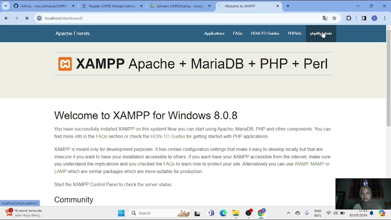Click the page vertical scrollbar thumb
Image resolution: width=391 pixels, height=220 pixels.
pyautogui.click(x=389, y=78)
